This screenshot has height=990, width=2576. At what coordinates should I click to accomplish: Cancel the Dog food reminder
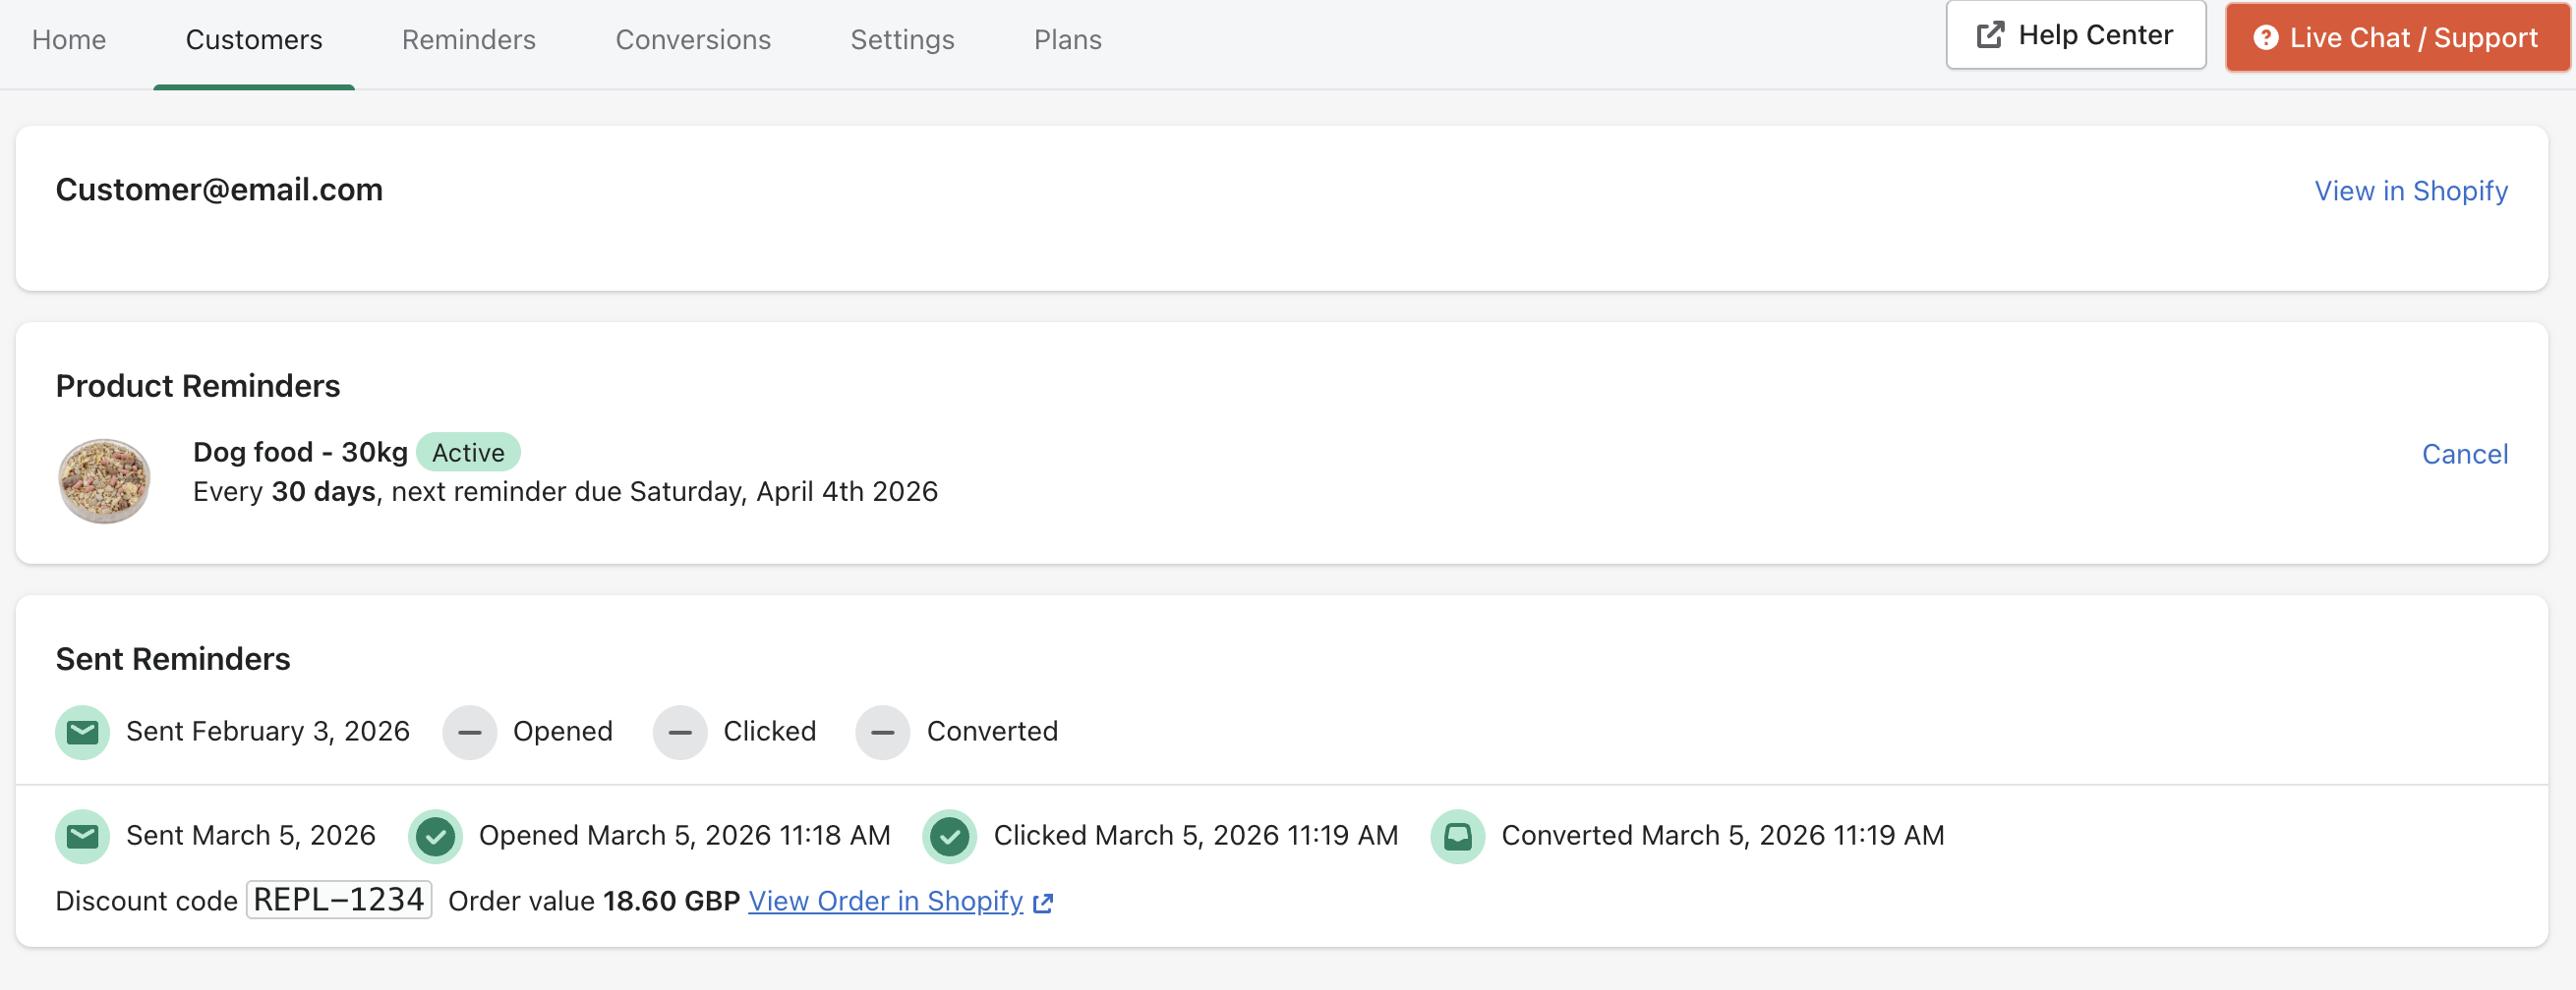click(x=2464, y=455)
